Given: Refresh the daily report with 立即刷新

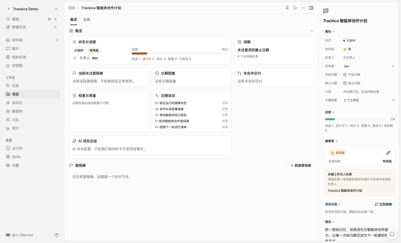Looking at the screenshot, I should (383, 204).
